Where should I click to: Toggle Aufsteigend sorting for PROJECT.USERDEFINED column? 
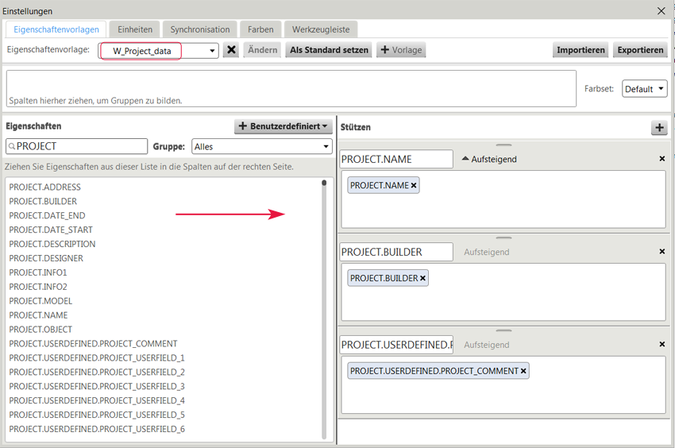point(486,346)
